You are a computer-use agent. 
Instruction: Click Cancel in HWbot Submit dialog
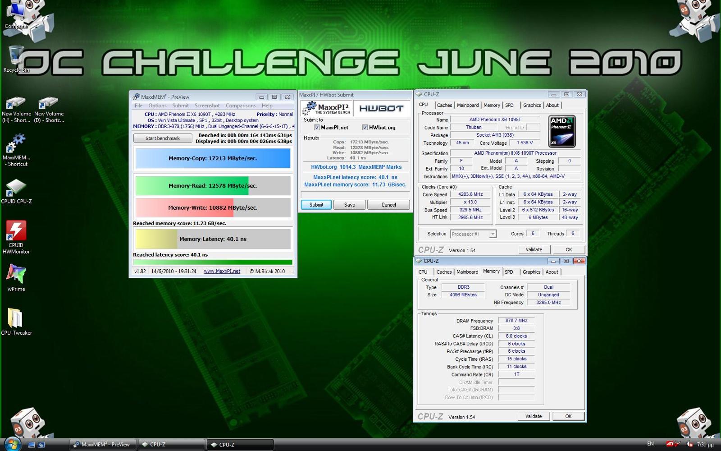388,205
